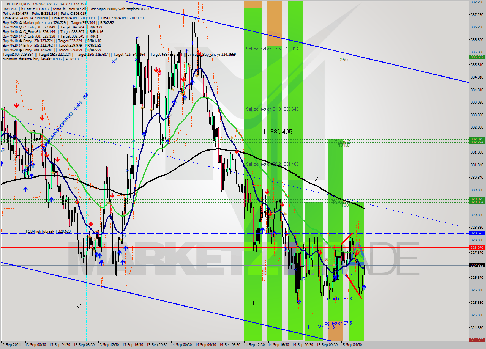Click the 331.830 price axis label

coord(477,152)
